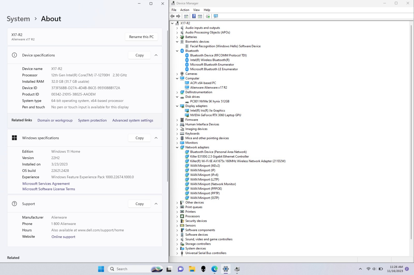Click the Back arrow in Device Manager toolbar

pyautogui.click(x=172, y=16)
